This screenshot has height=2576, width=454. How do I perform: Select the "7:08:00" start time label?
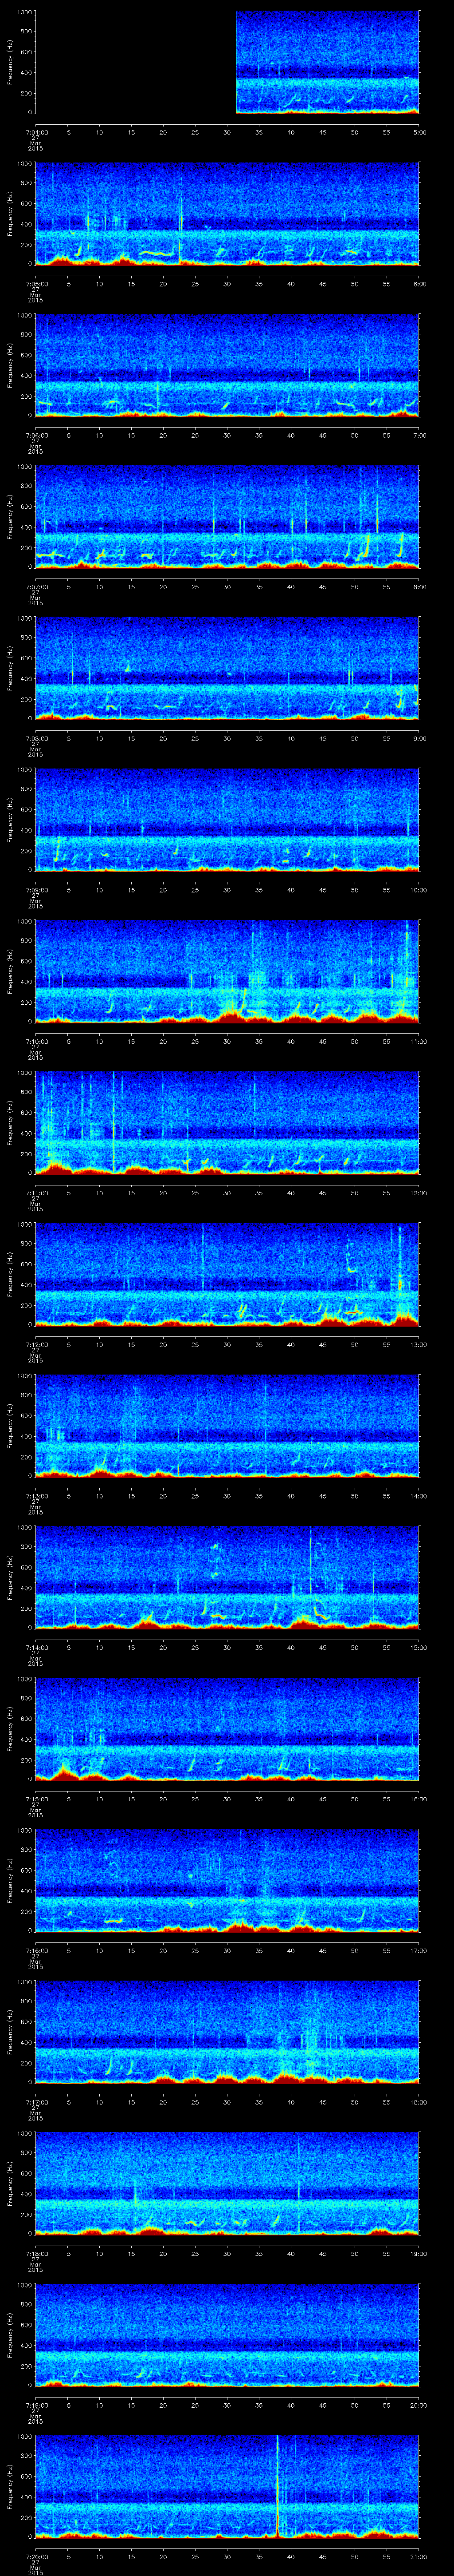[x=36, y=738]
